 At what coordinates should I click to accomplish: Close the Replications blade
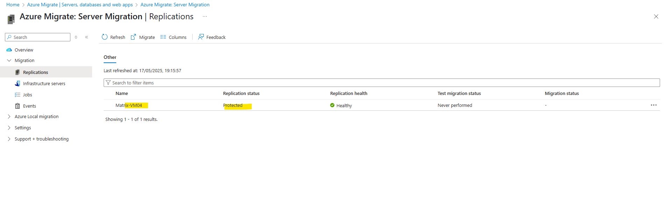(x=656, y=16)
